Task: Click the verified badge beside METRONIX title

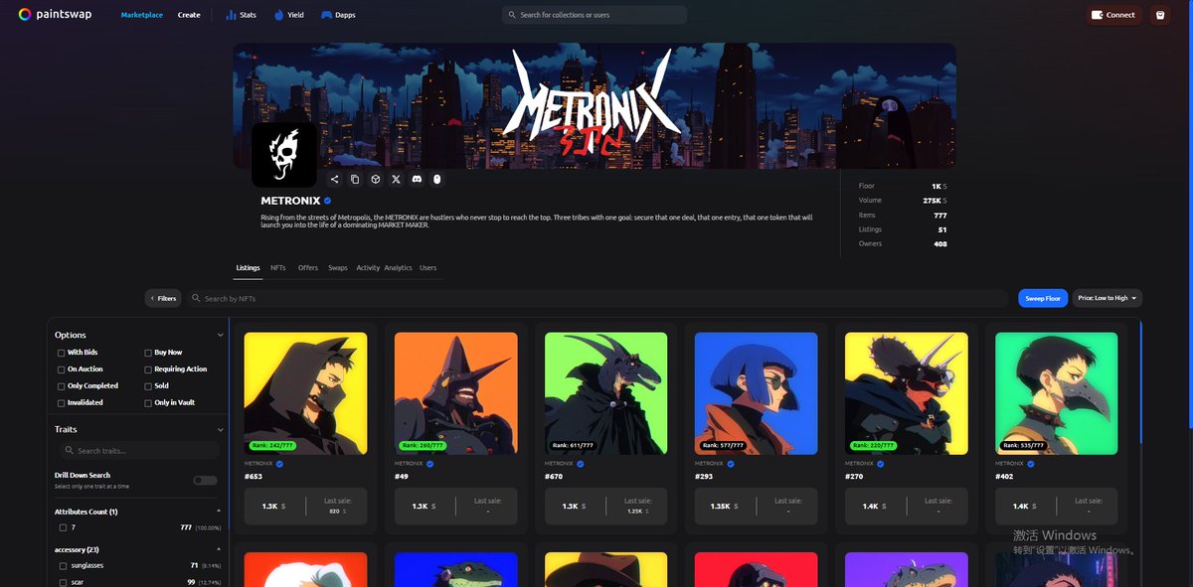Action: pyautogui.click(x=327, y=201)
